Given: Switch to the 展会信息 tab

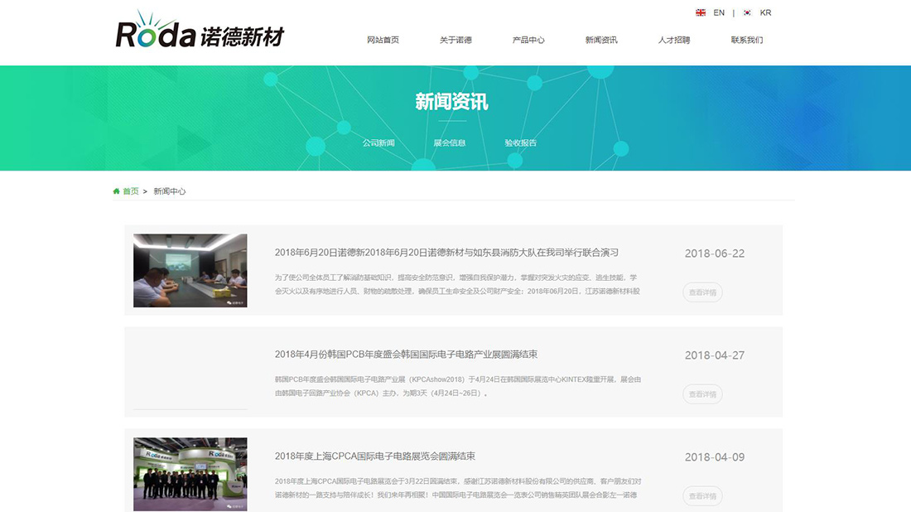Looking at the screenshot, I should (x=450, y=142).
